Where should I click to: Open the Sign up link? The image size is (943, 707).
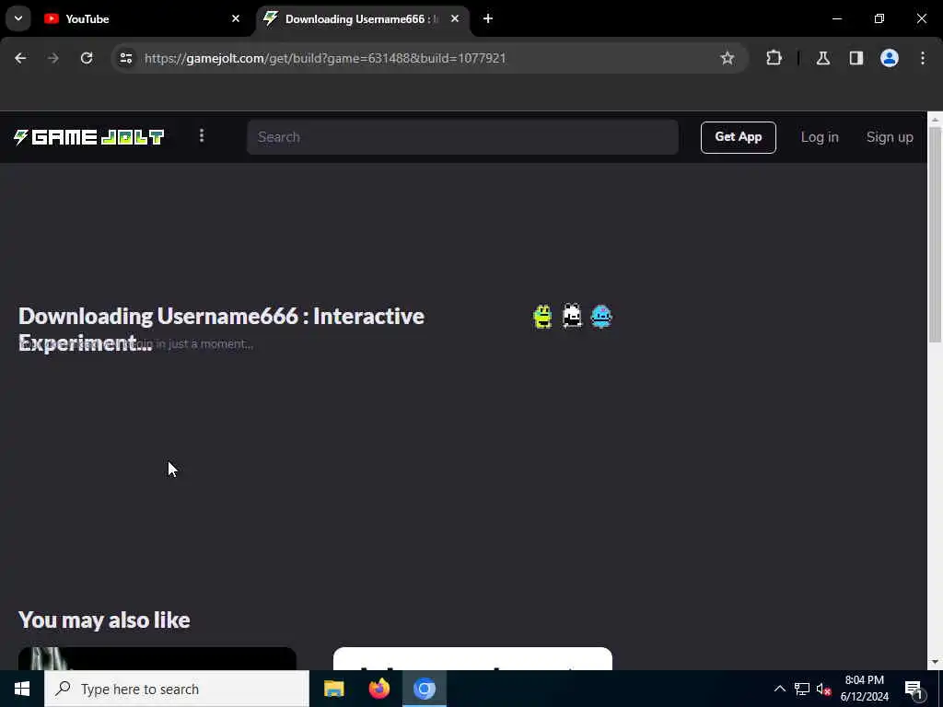(x=890, y=137)
